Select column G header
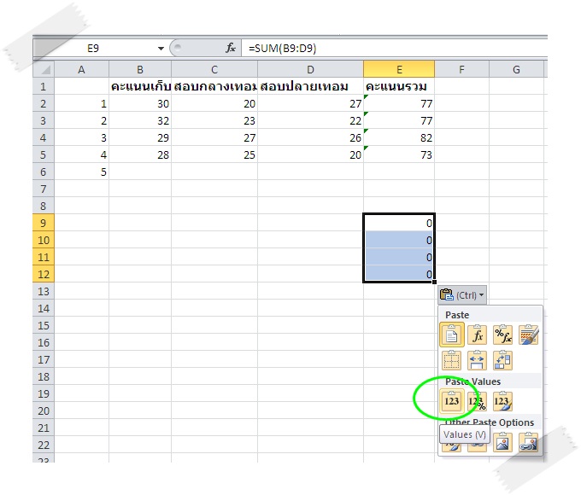This screenshot has height=495, width=581. pos(516,69)
